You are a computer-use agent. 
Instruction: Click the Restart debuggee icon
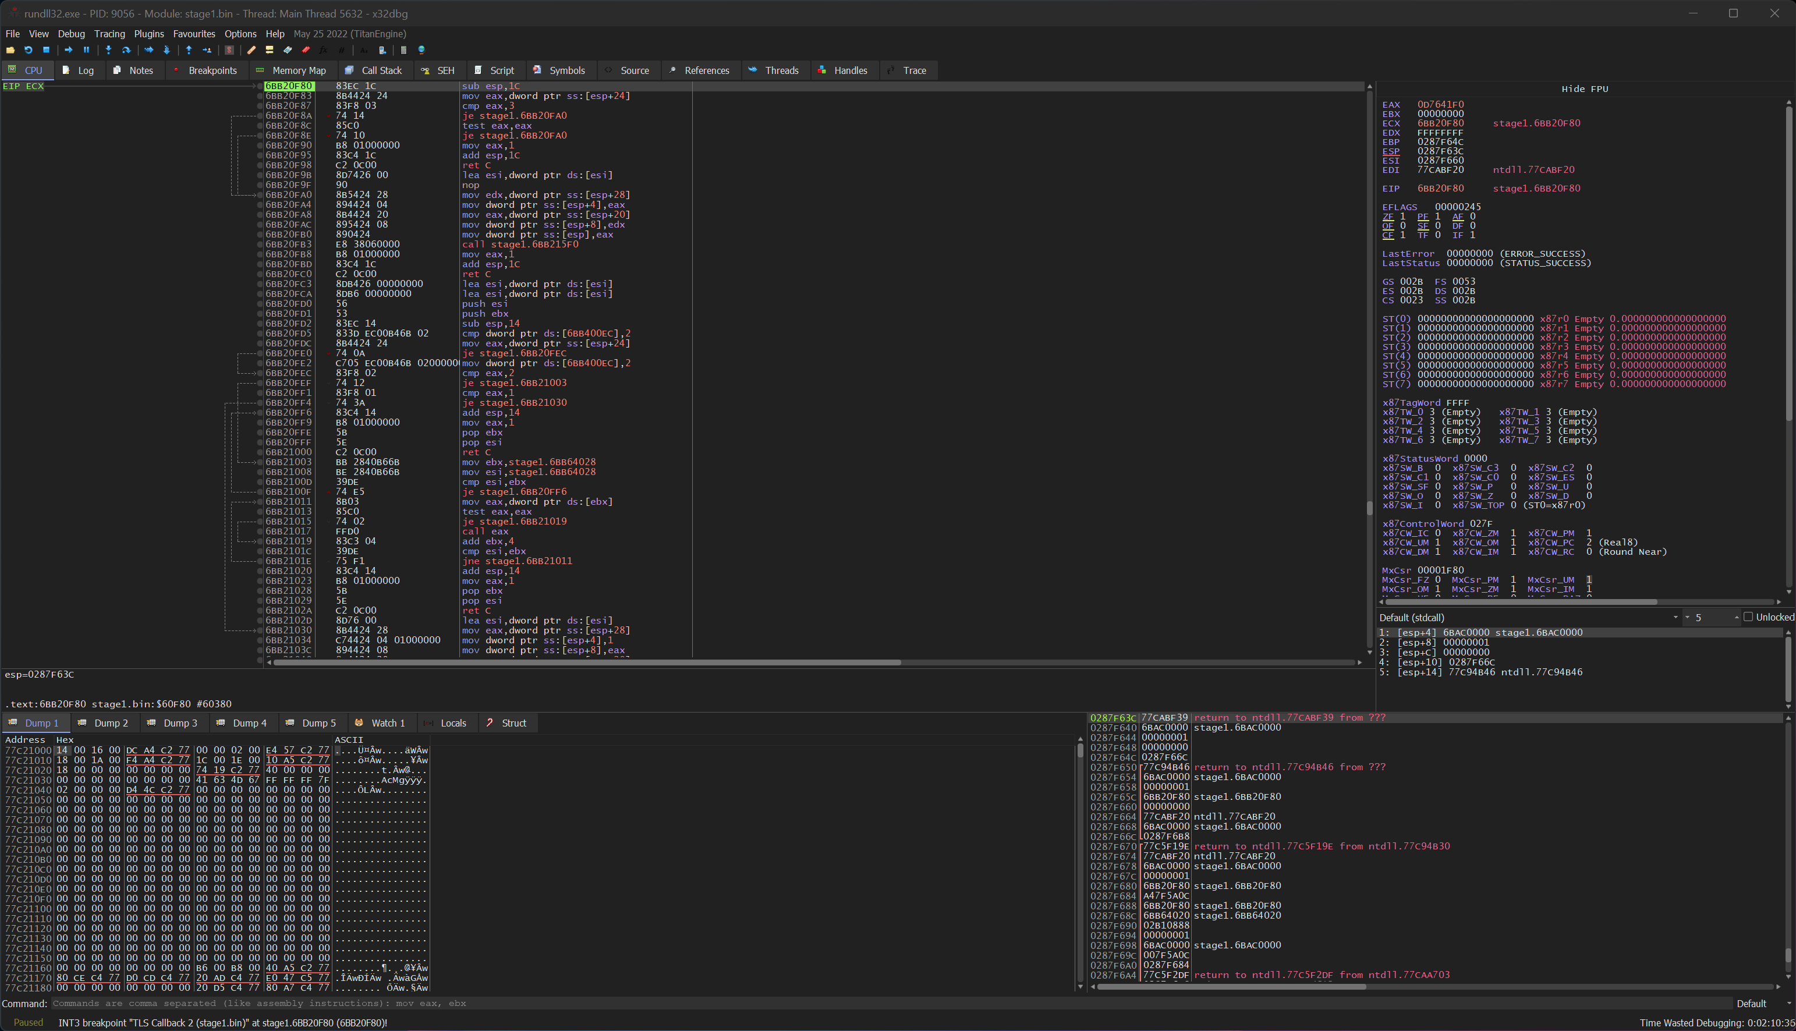pos(29,50)
